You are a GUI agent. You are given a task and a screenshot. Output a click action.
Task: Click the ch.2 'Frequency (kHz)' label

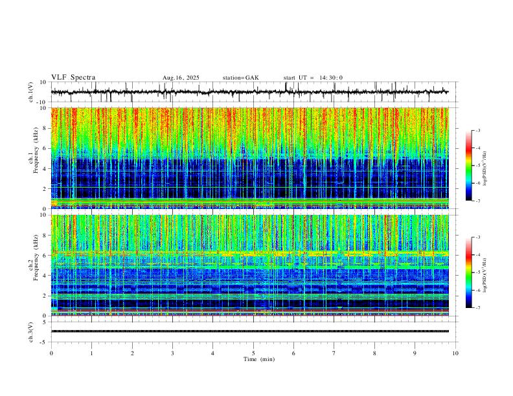[36, 258]
